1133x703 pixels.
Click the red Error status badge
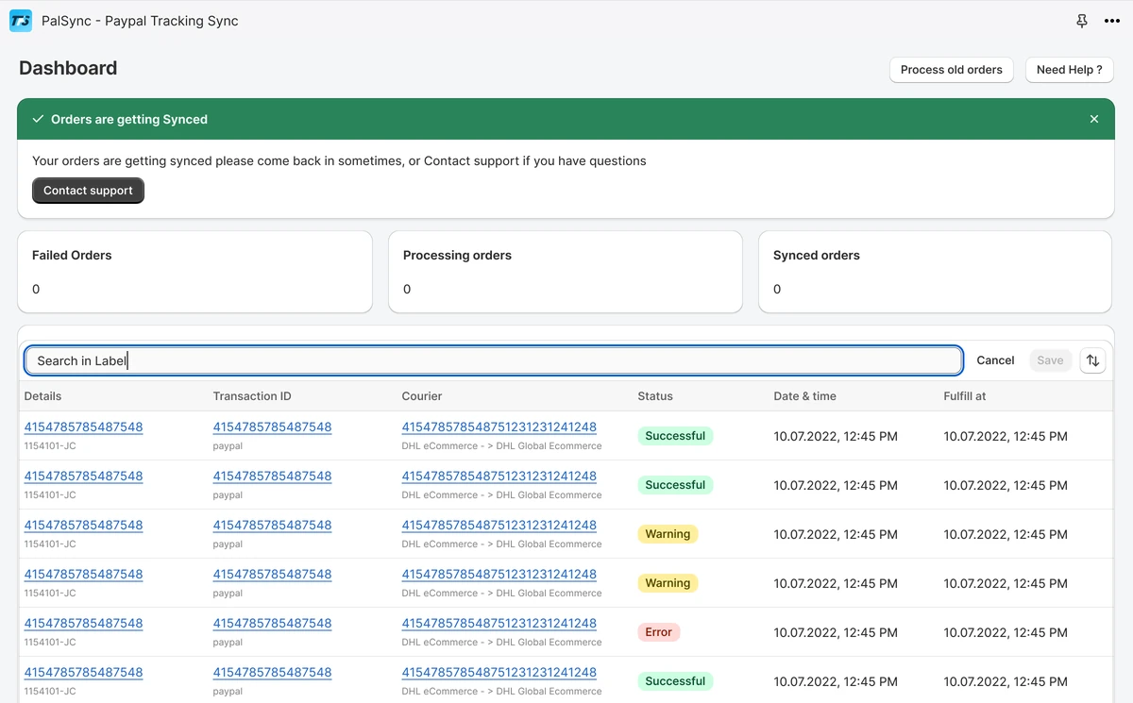tap(659, 632)
